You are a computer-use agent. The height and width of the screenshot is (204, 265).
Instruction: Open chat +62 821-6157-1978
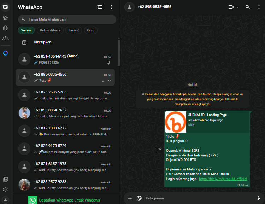click(65, 167)
